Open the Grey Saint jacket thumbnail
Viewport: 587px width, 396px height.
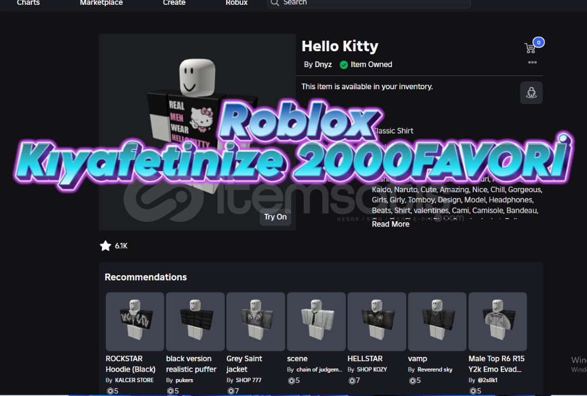coord(256,322)
